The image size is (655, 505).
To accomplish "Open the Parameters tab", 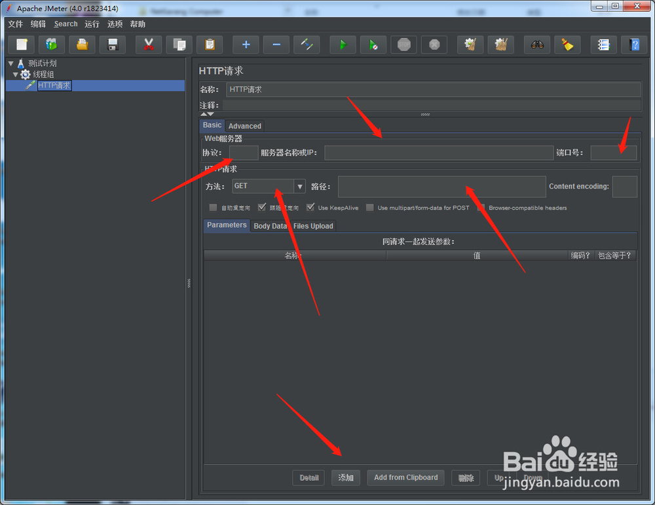I will (227, 225).
